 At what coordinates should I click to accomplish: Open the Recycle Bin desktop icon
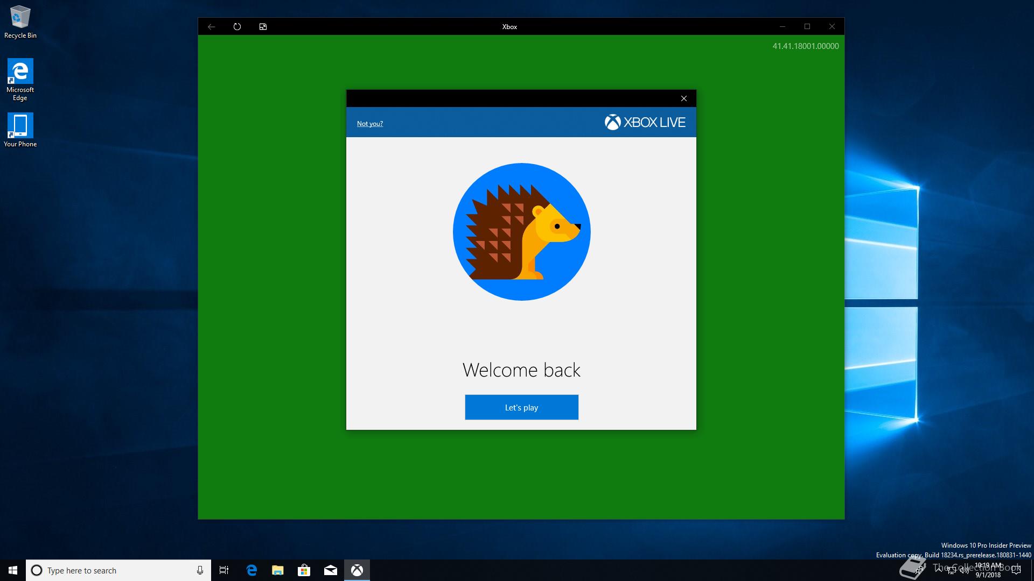tap(20, 22)
